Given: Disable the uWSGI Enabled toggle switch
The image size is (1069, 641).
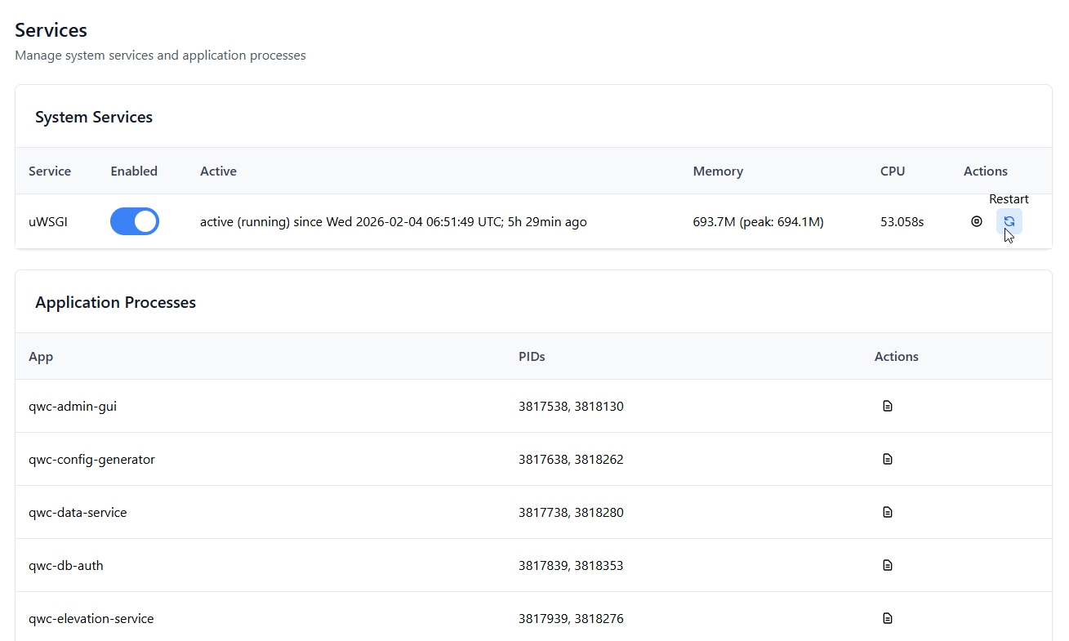Looking at the screenshot, I should coord(135,221).
